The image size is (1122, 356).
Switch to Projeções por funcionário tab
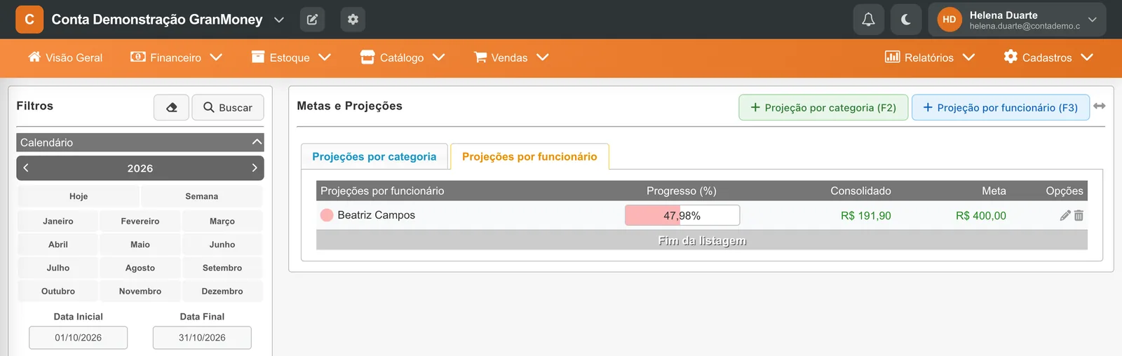coord(529,156)
